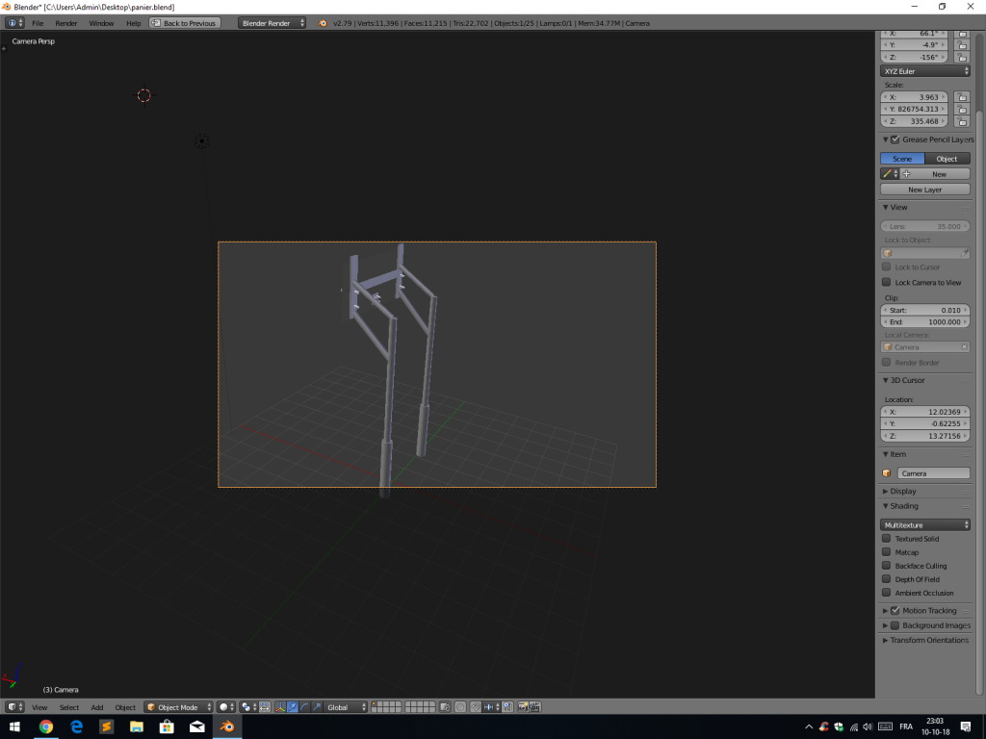Open the Window menu
Screen dimensions: 986x739
pyautogui.click(x=101, y=23)
